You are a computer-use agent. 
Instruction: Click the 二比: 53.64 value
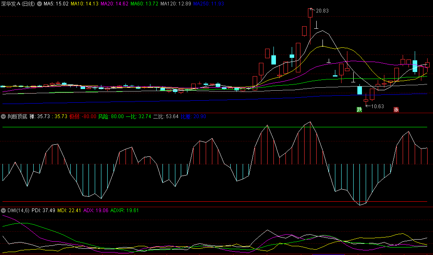166,117
